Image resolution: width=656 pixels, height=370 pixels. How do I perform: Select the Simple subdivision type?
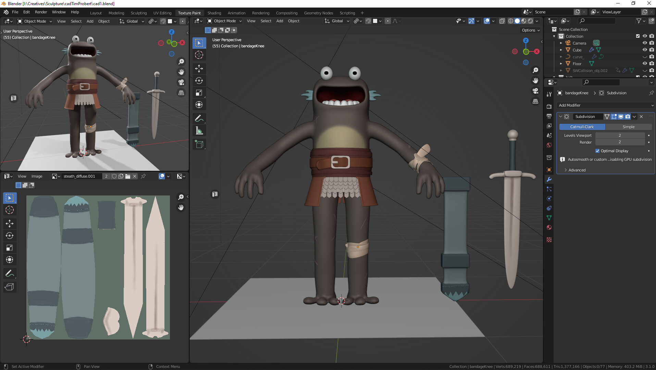pyautogui.click(x=628, y=127)
